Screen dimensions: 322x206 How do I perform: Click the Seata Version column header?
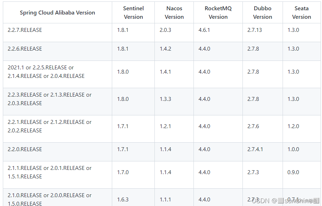tap(301, 13)
